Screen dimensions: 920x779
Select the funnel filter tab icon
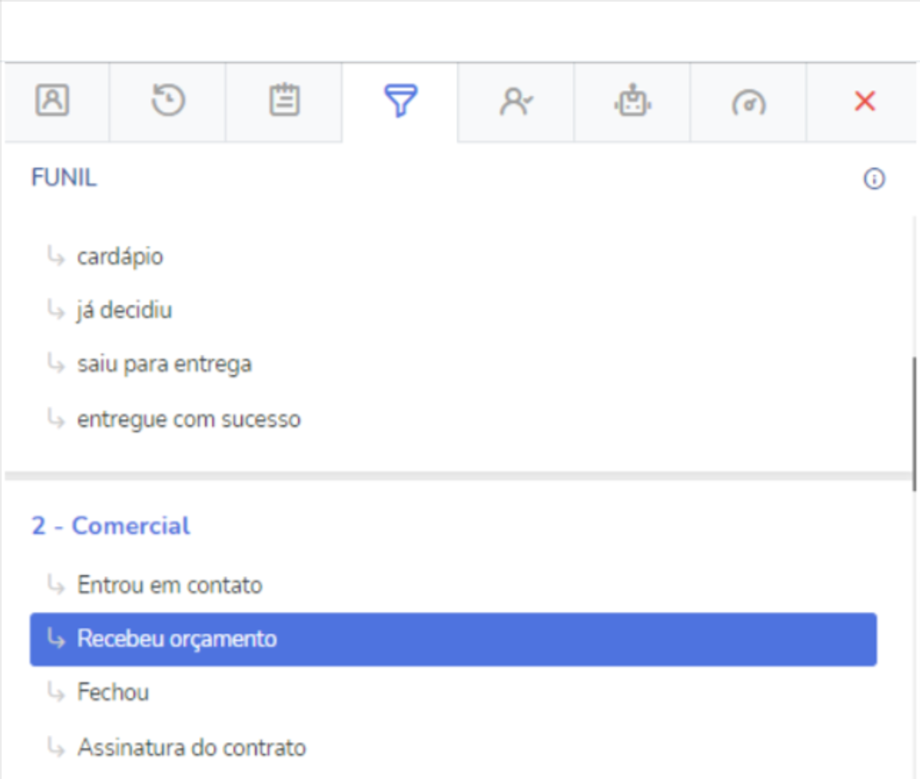[401, 100]
